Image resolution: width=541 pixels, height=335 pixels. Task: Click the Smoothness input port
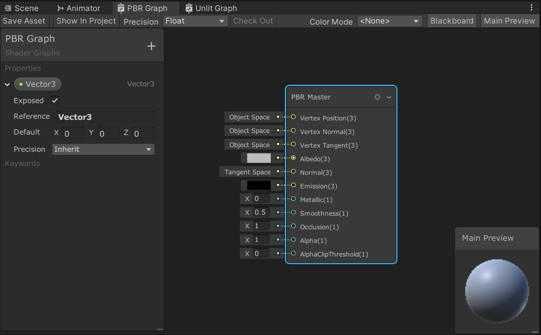(x=293, y=212)
